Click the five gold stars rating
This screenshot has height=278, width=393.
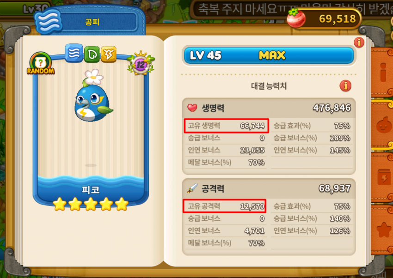pos(91,204)
